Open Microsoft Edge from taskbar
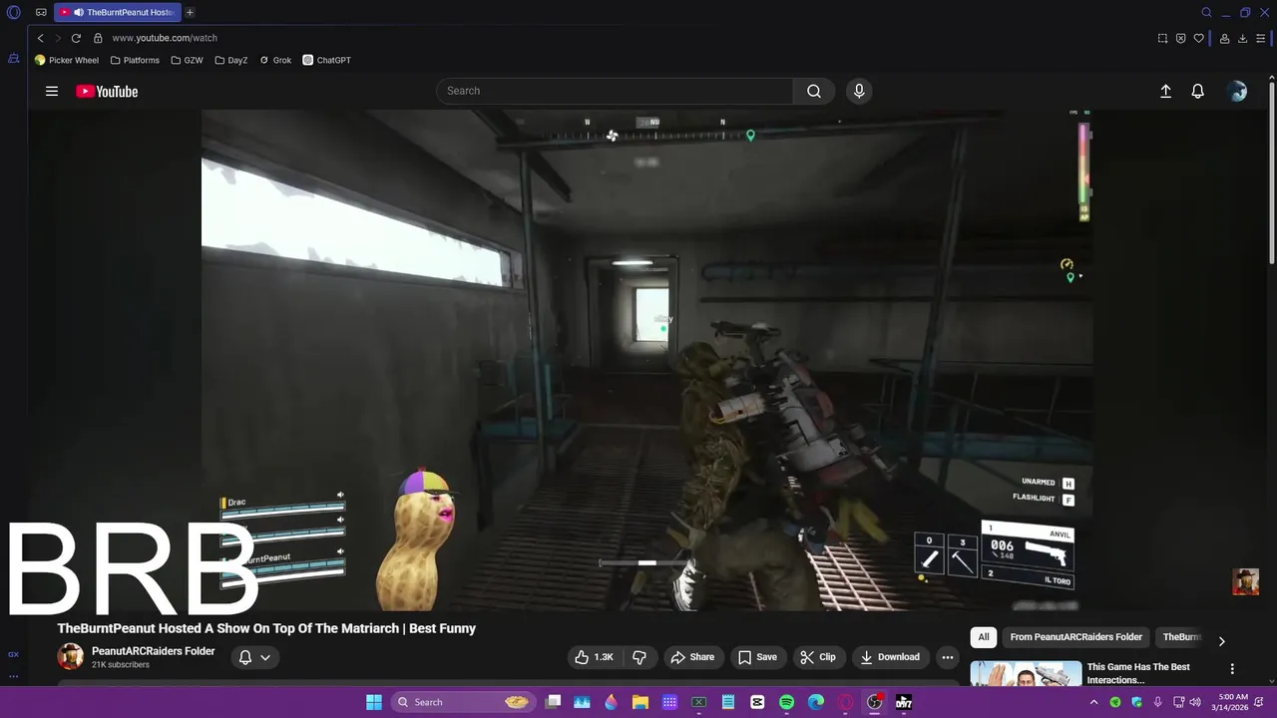This screenshot has height=718, width=1277. [x=816, y=702]
